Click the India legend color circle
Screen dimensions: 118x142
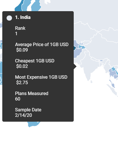point(9,18)
